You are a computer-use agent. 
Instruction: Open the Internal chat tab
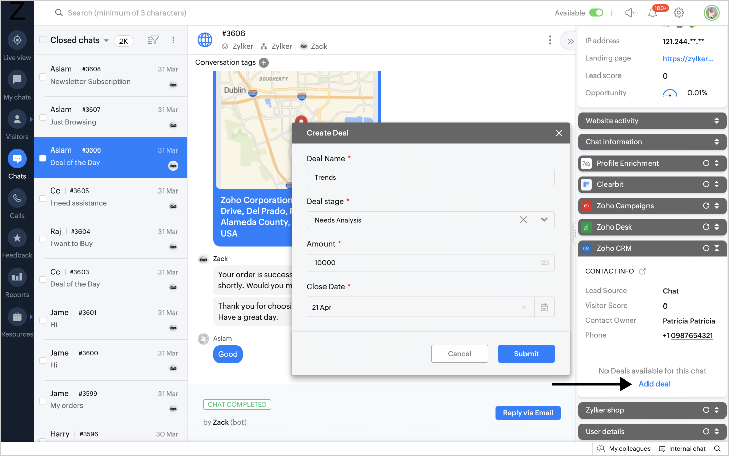pos(682,448)
